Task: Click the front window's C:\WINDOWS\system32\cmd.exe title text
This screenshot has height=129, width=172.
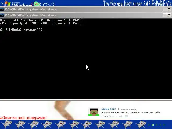Action: (31, 15)
